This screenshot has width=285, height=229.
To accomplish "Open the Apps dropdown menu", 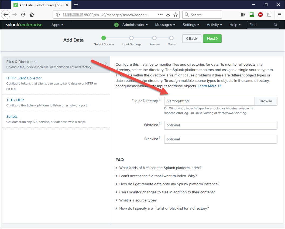I will point(57,25).
